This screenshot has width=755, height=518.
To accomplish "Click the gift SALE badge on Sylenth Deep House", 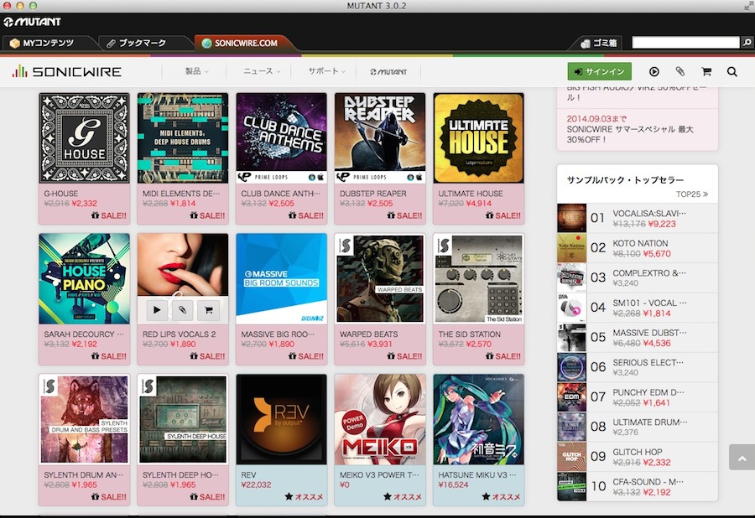I will click(207, 497).
